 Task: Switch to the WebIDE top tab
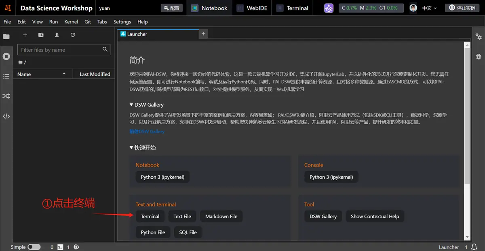point(252,8)
